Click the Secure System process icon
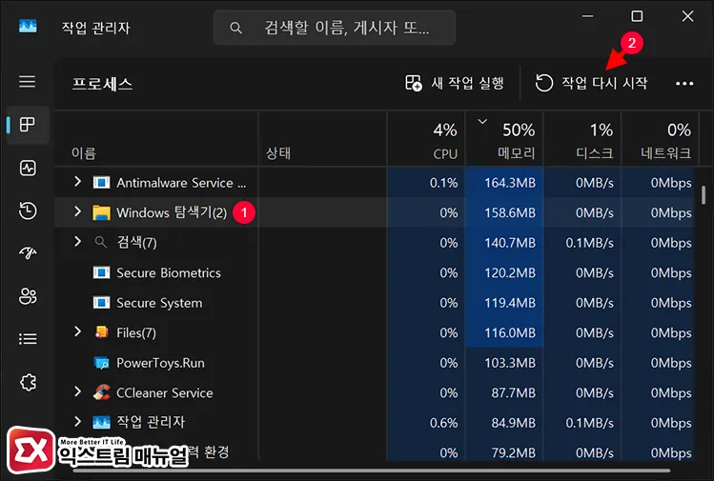714x481 pixels. [x=101, y=303]
